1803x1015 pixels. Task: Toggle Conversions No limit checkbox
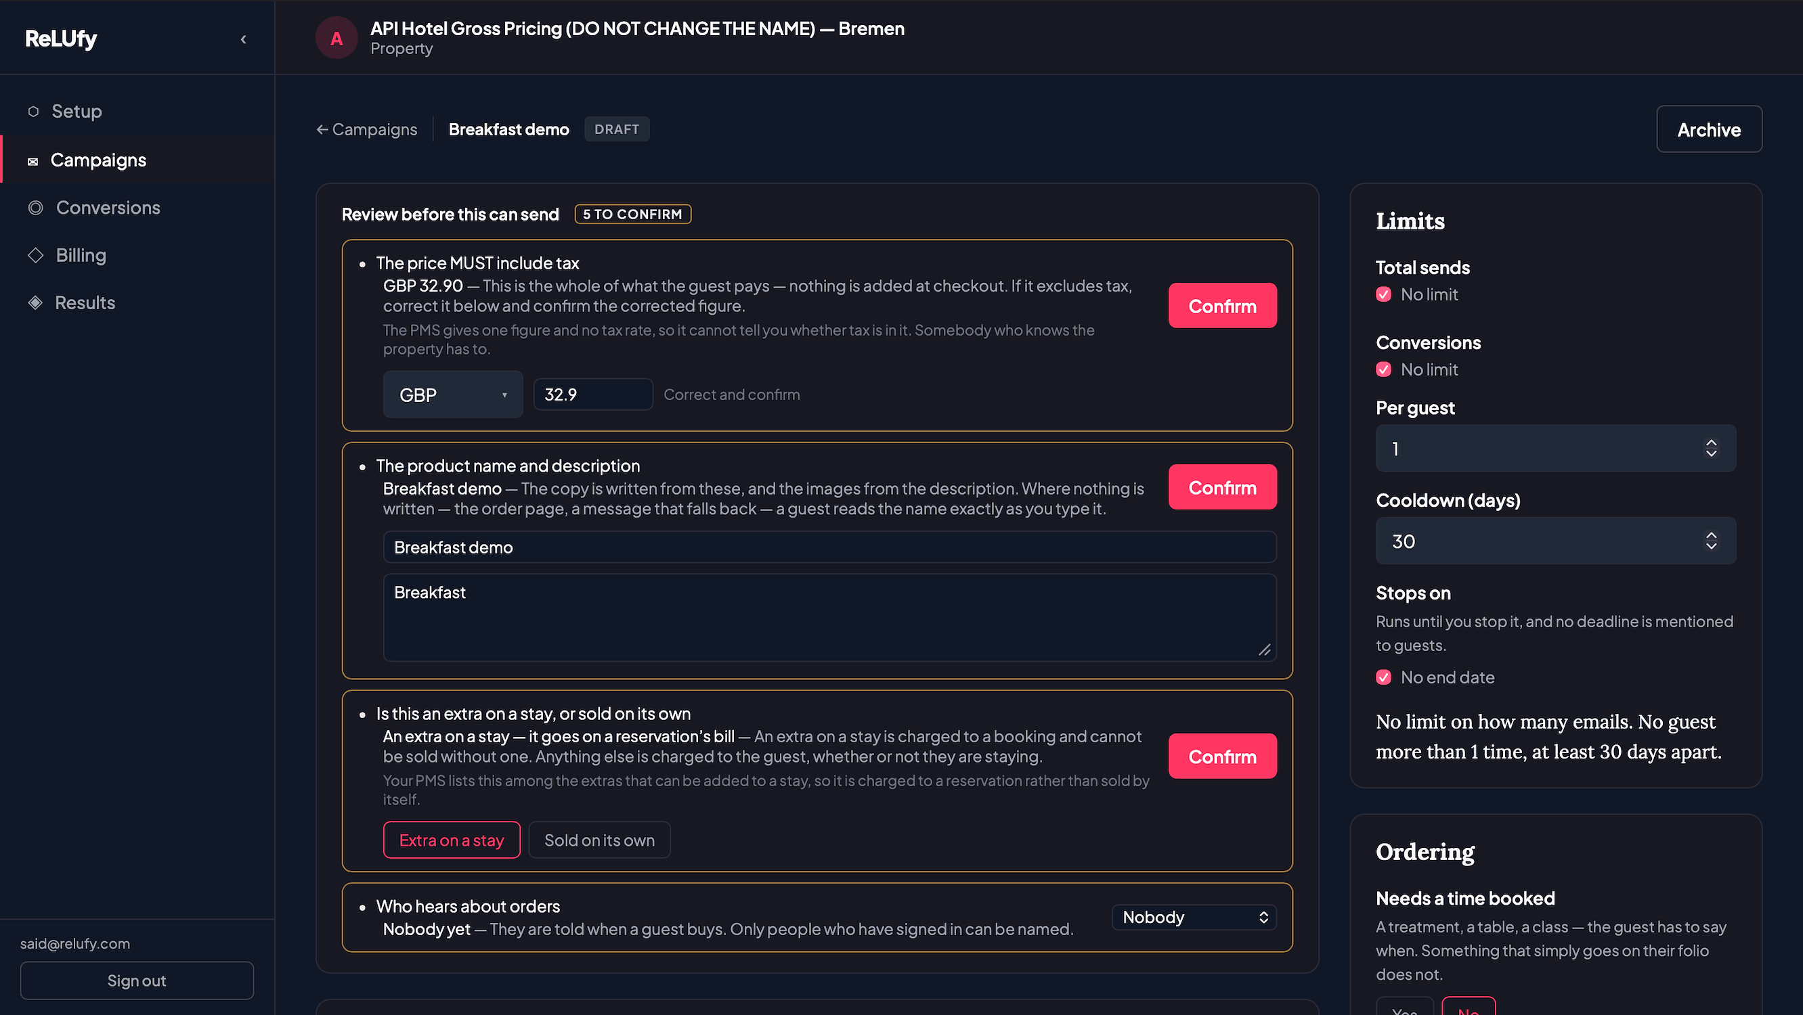tap(1384, 369)
